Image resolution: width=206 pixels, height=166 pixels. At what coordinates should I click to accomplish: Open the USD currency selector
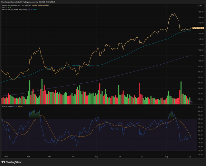[200, 5]
